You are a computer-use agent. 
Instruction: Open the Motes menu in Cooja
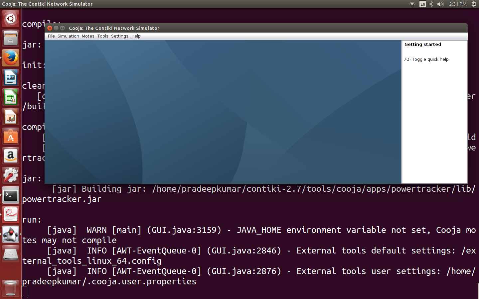(88, 36)
